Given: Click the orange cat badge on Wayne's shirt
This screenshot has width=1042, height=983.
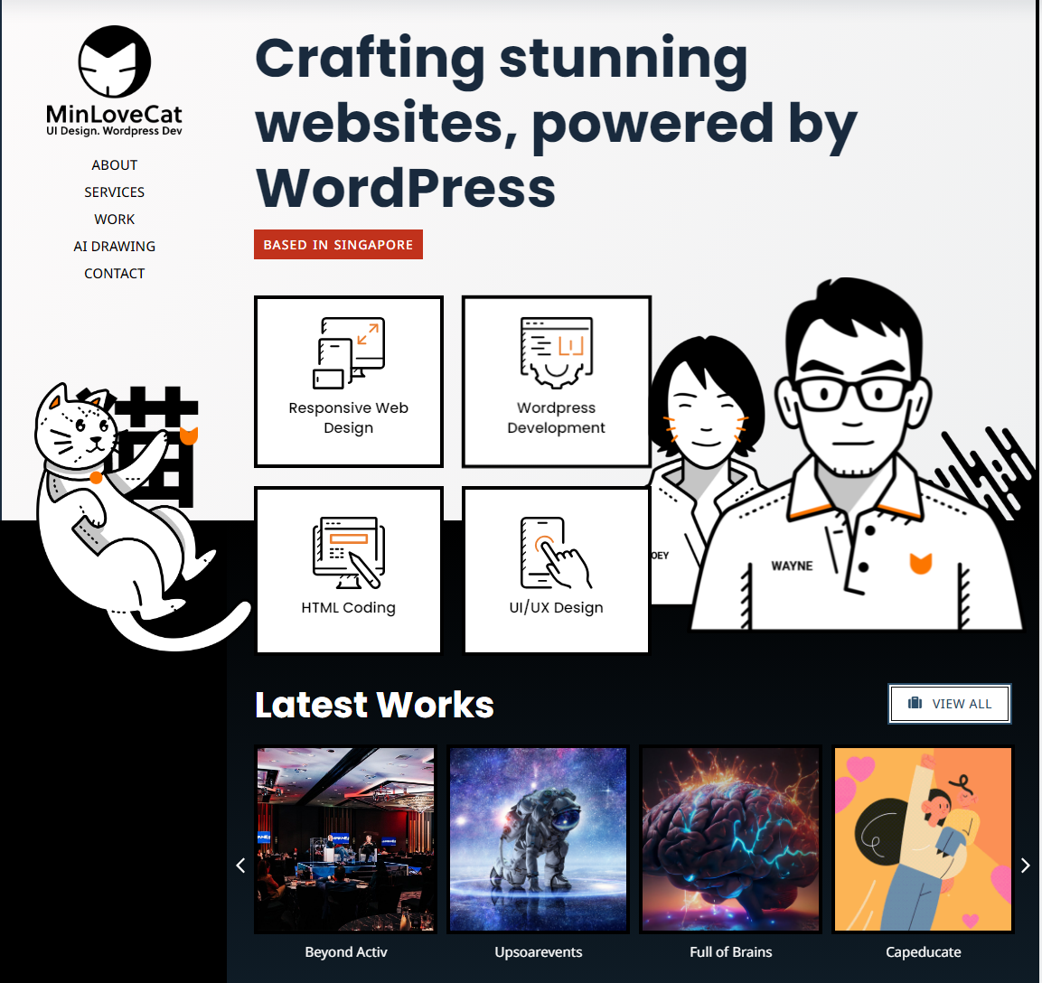Looking at the screenshot, I should (x=920, y=564).
